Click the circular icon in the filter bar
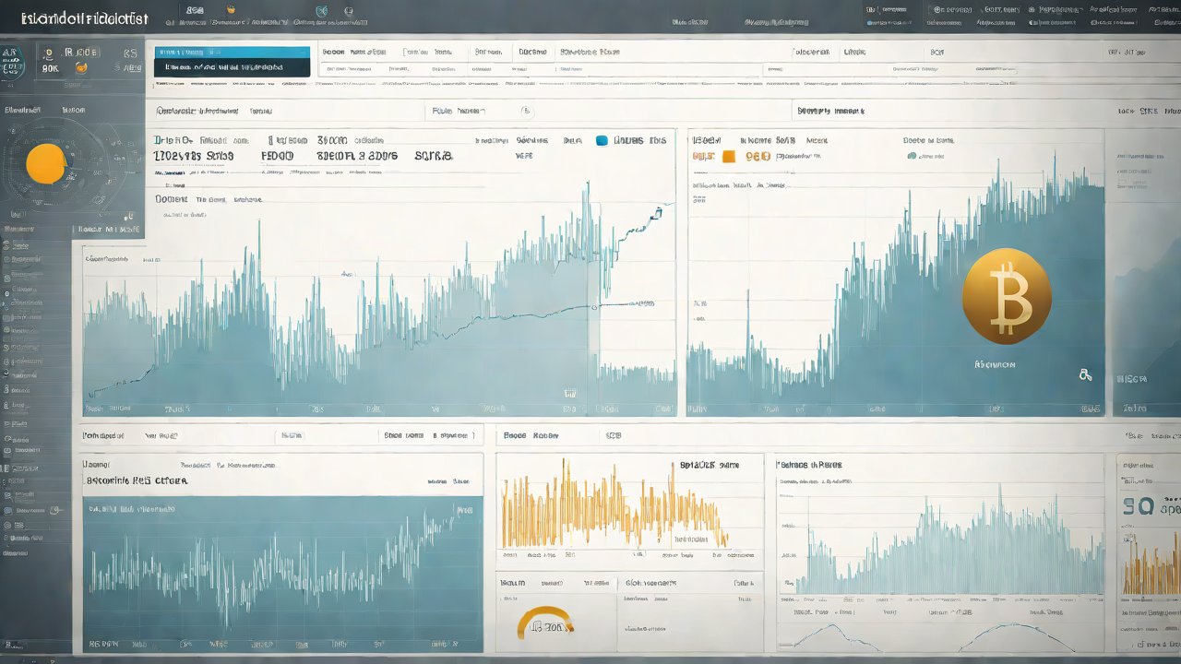This screenshot has height=664, width=1181. click(x=527, y=111)
